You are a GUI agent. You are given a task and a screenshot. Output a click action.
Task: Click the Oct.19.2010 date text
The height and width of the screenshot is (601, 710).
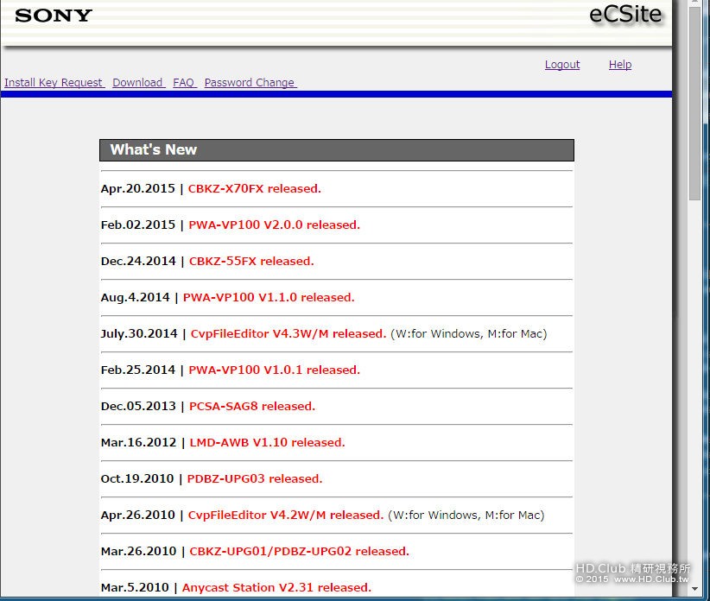pyautogui.click(x=137, y=478)
